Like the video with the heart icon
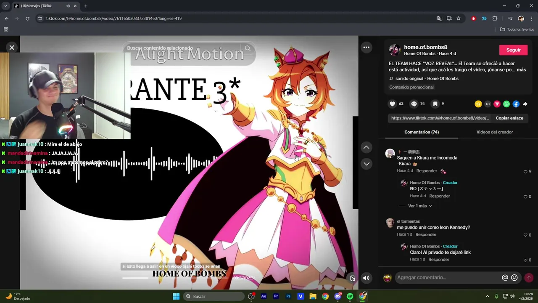Screen dimensions: 538x303 pyautogui.click(x=392, y=104)
